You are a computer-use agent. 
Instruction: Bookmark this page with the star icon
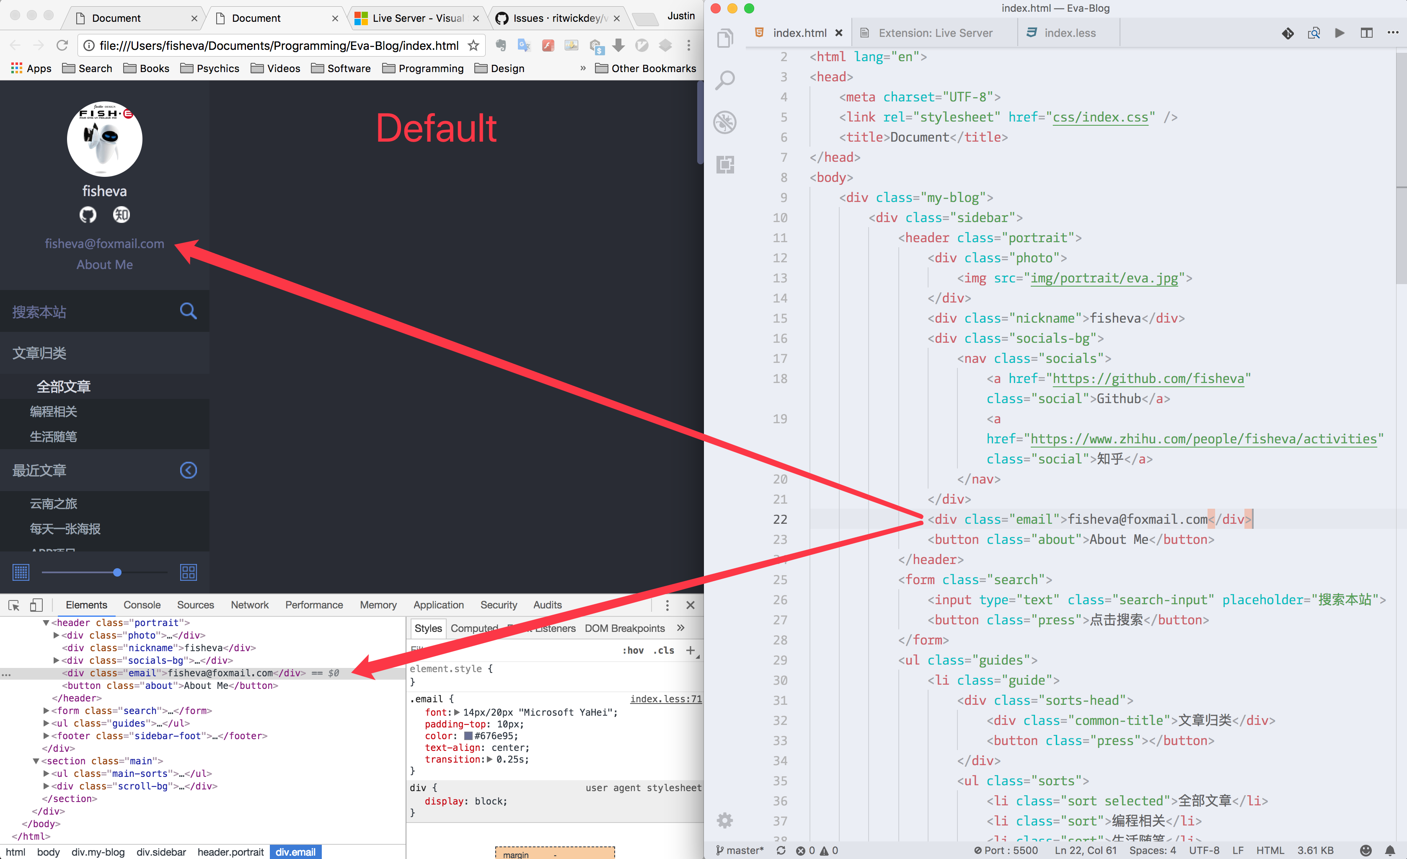(473, 45)
